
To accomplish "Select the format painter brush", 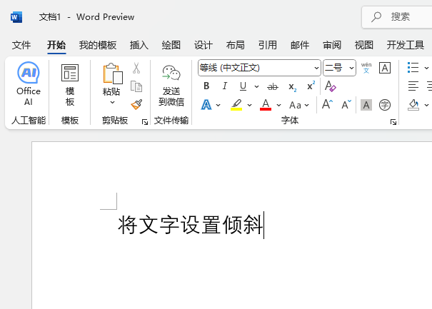I will click(x=136, y=104).
